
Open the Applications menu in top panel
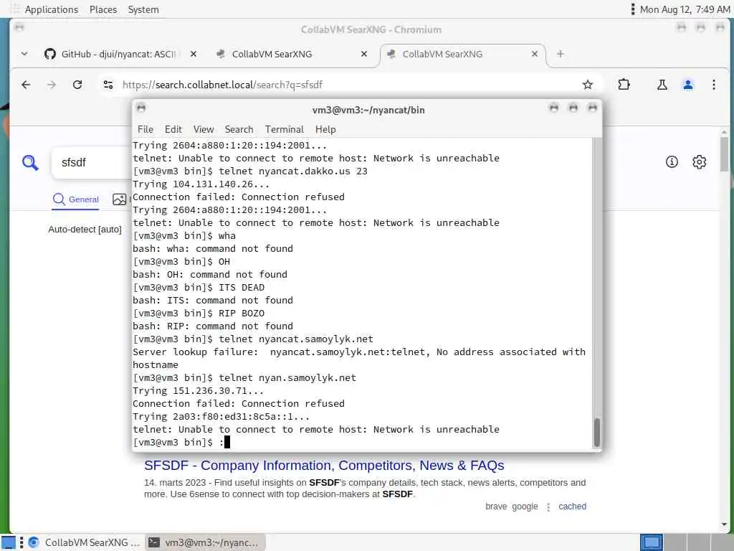tap(52, 9)
